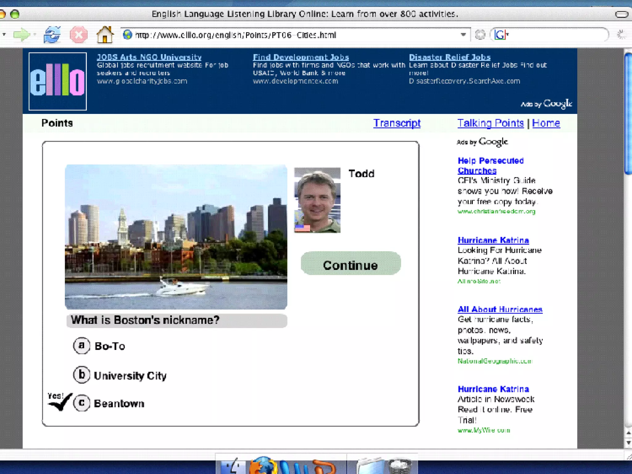632x474 pixels.
Task: Click the Boston skyline photo
Action: coord(176,237)
